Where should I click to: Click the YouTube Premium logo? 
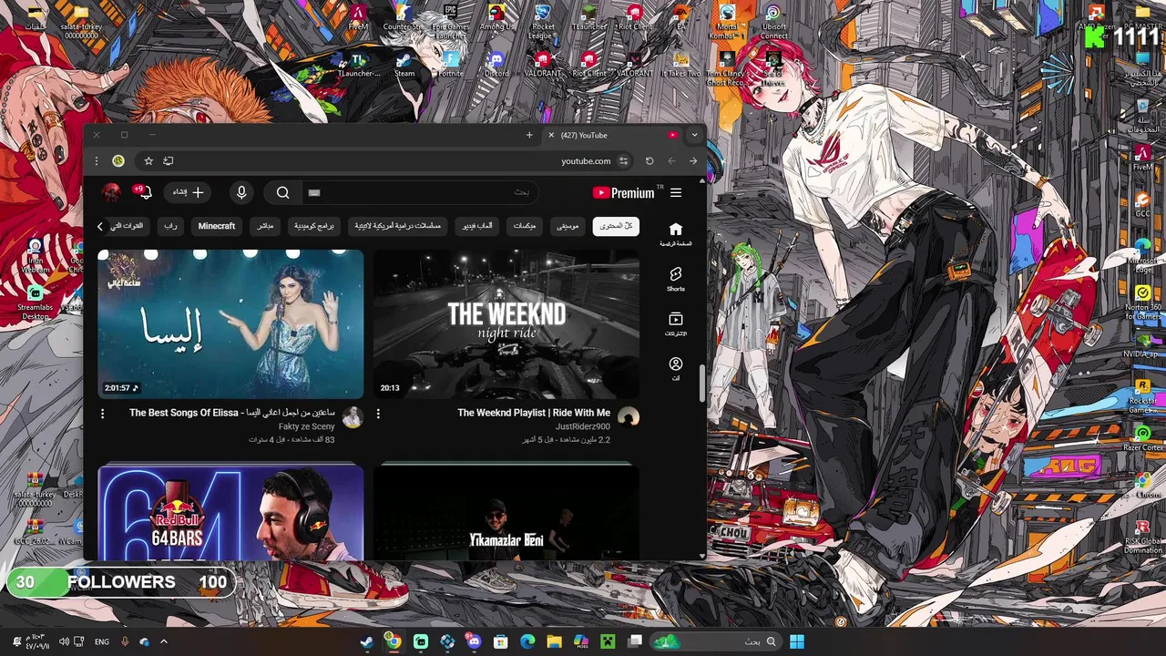pyautogui.click(x=624, y=192)
